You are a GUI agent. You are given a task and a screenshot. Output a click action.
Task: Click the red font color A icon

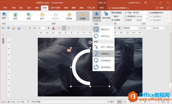tap(53, 28)
